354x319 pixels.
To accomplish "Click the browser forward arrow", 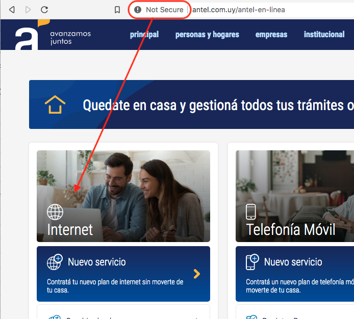I will coord(28,10).
